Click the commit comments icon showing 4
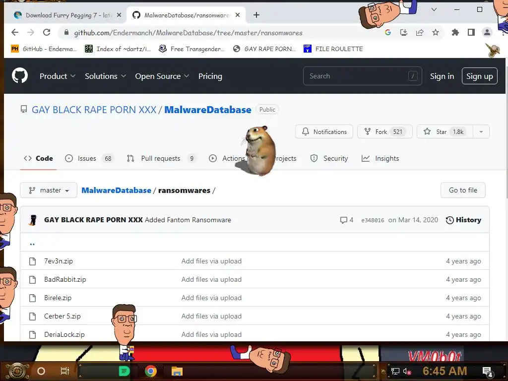This screenshot has width=508, height=381. pyautogui.click(x=346, y=220)
